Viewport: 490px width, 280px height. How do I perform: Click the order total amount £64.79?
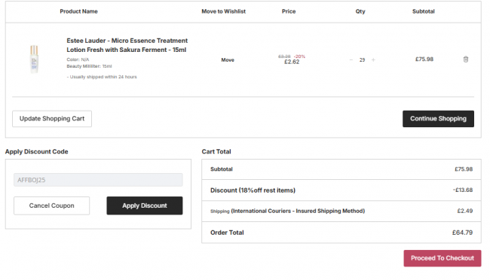463,233
